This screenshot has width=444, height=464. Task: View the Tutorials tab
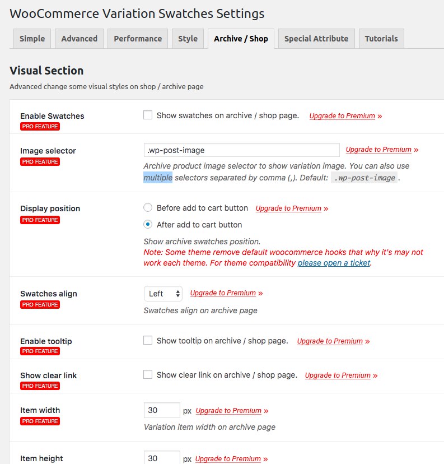point(381,39)
